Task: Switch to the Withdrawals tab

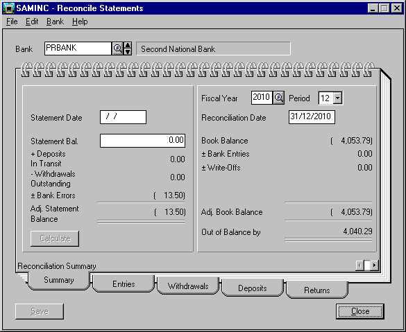Action: coord(188,286)
